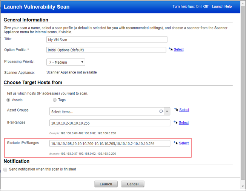Image resolution: width=246 pixels, height=191 pixels.
Task: Click Select link for Exclude IPs/Ranges
Action: tap(184, 143)
